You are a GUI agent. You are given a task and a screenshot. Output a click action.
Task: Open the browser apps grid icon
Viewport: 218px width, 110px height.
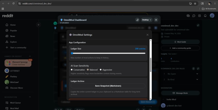[3, 9]
